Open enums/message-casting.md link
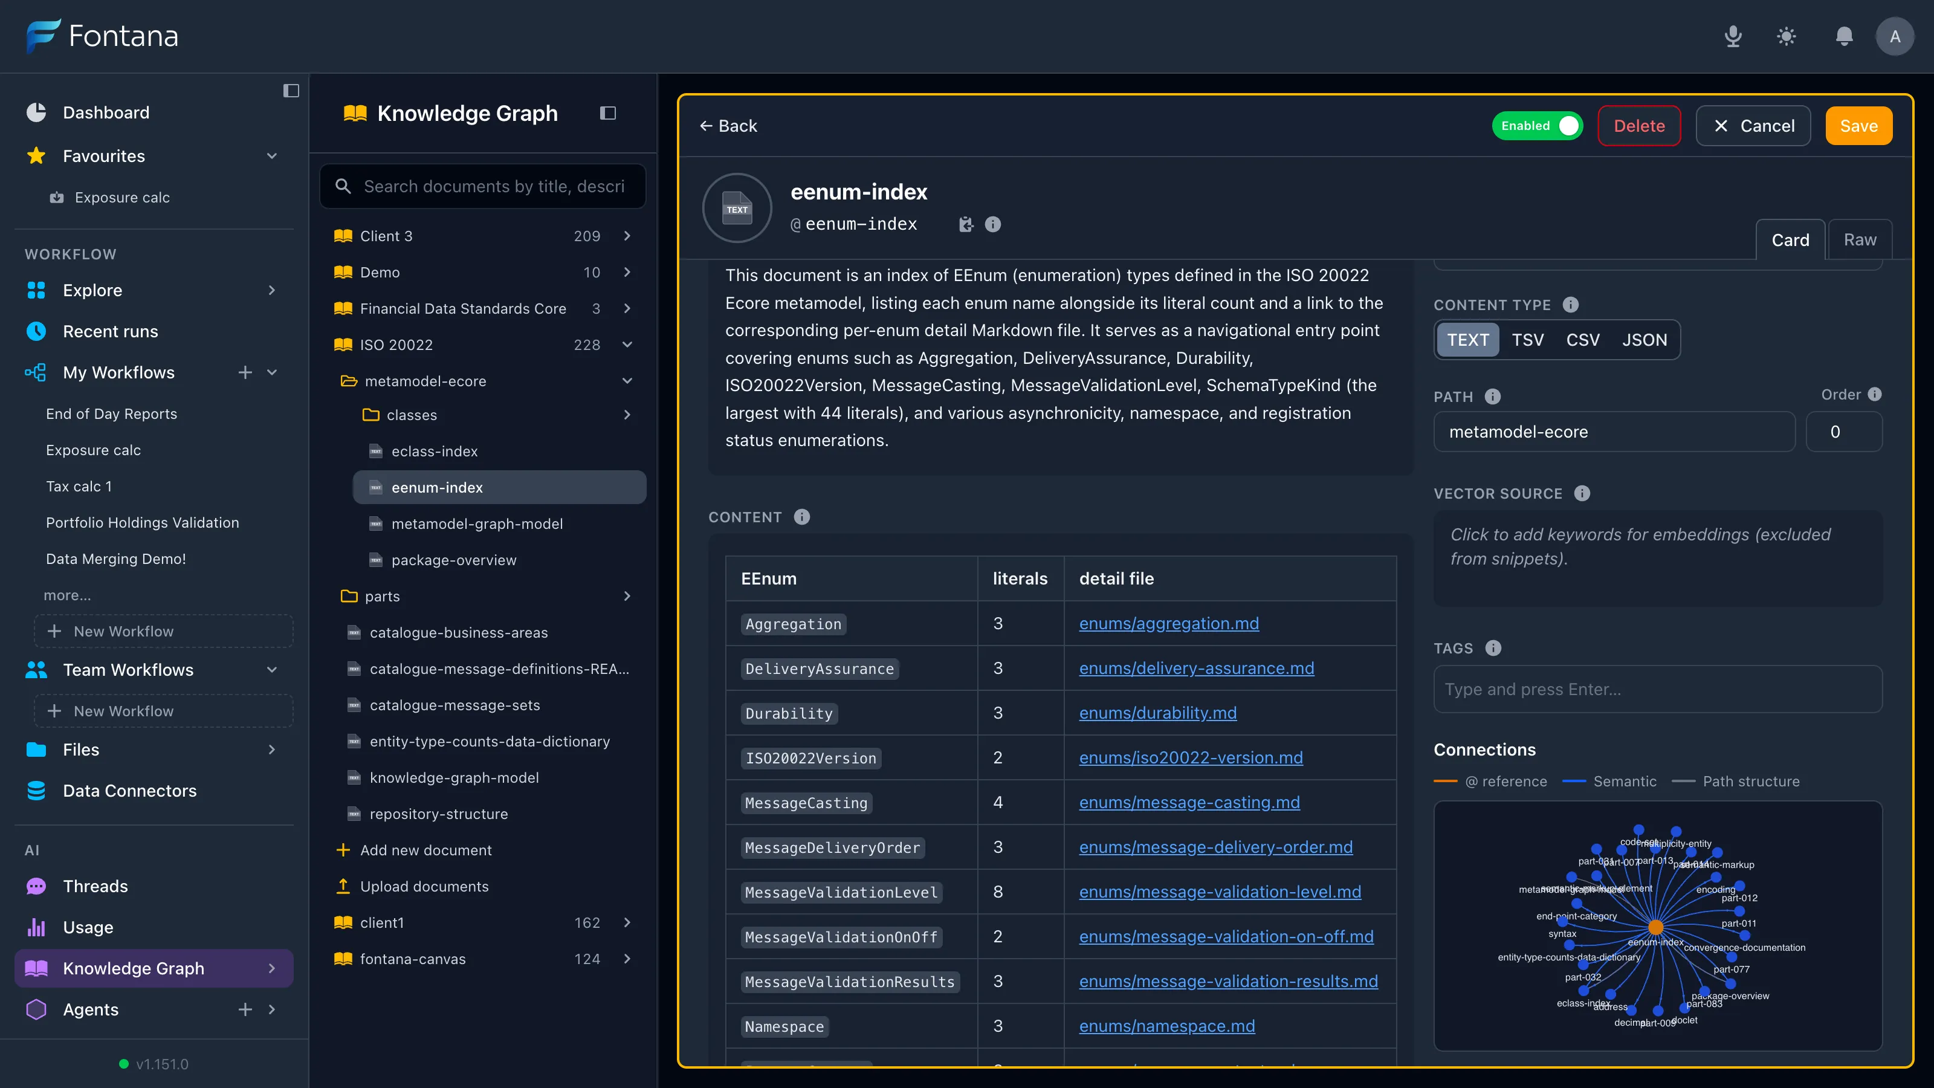The width and height of the screenshot is (1934, 1088). (x=1189, y=802)
